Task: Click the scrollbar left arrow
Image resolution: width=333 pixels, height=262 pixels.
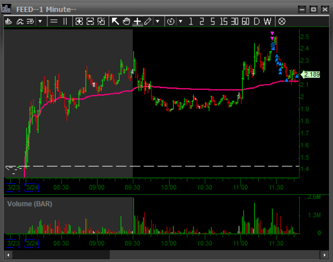Action: point(8,255)
